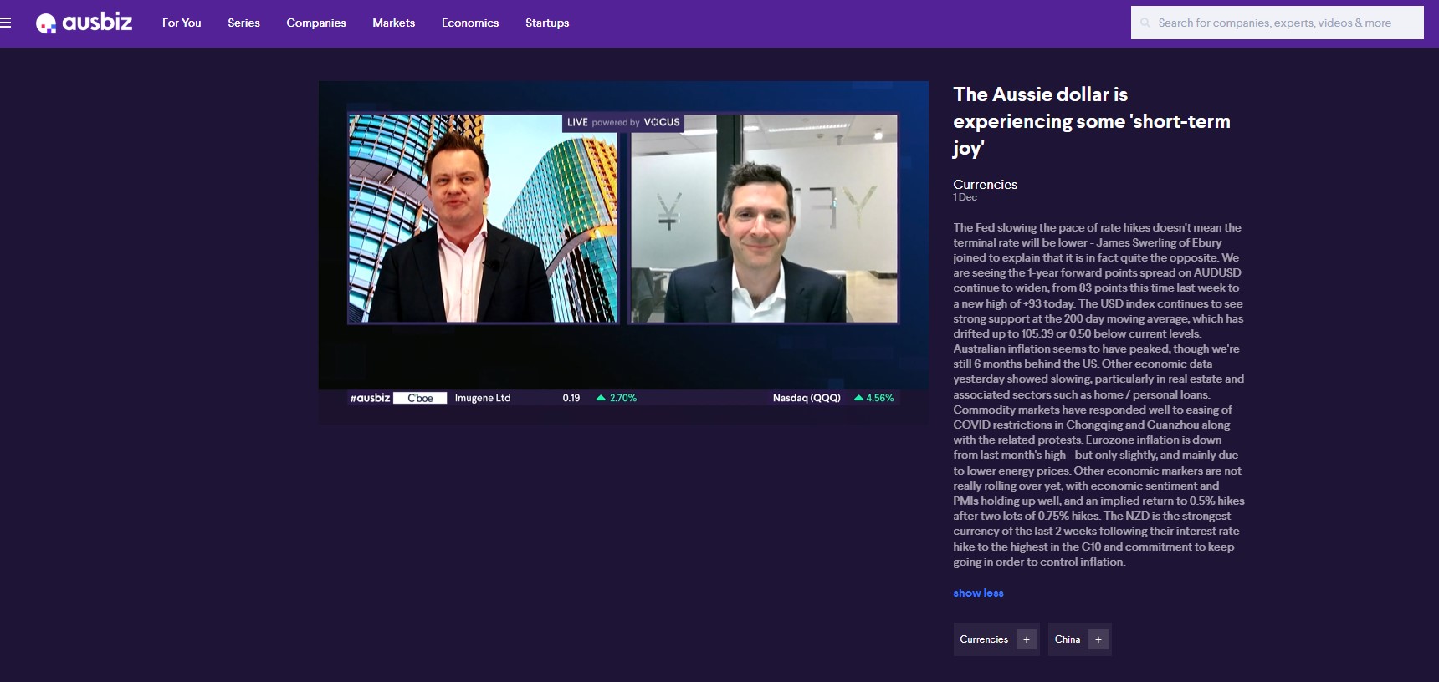Click the Cboe logo in ticker
Screen dimensions: 1439x682
pyautogui.click(x=420, y=398)
